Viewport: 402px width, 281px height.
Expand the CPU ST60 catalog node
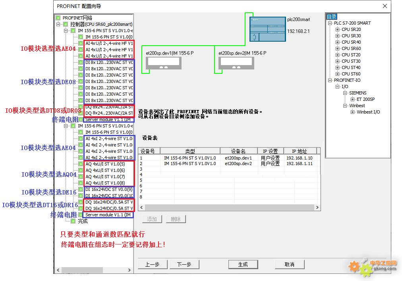click(337, 74)
